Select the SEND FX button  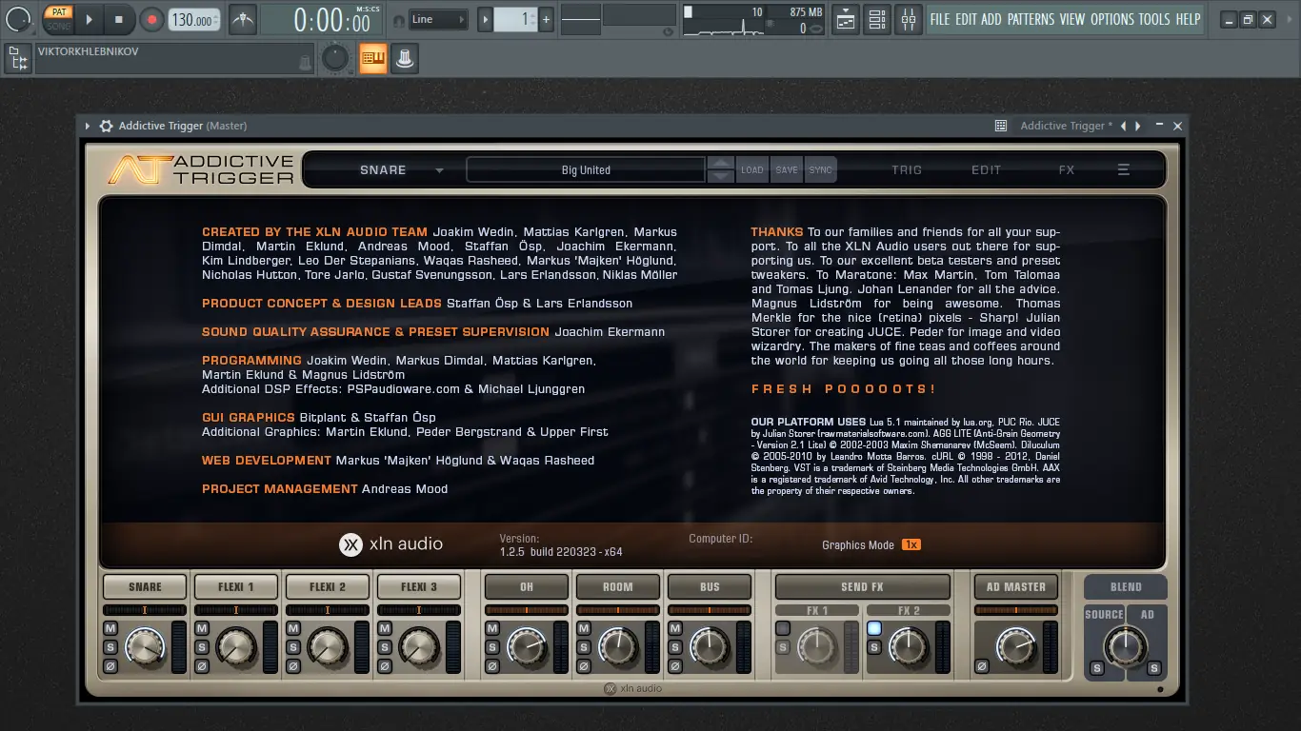coord(862,586)
